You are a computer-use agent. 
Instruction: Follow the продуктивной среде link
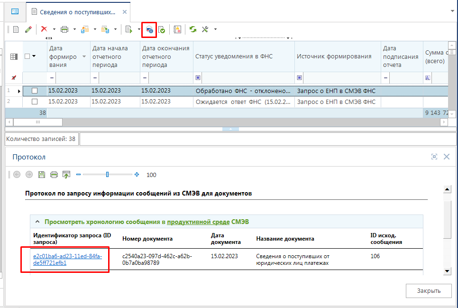pyautogui.click(x=198, y=222)
